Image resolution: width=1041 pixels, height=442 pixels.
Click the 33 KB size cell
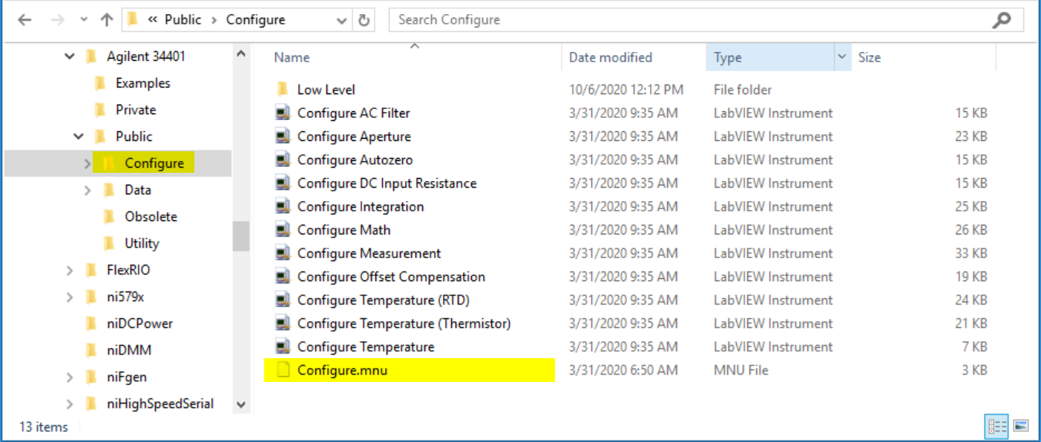971,253
